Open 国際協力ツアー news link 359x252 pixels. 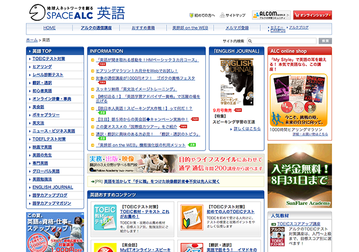[136, 127]
